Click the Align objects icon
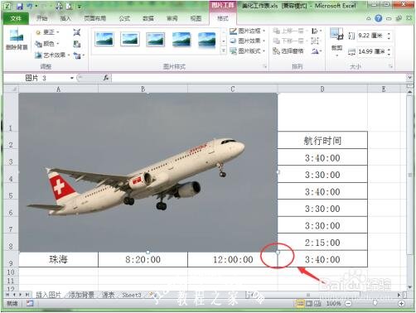The height and width of the screenshot is (313, 416). pos(316,31)
